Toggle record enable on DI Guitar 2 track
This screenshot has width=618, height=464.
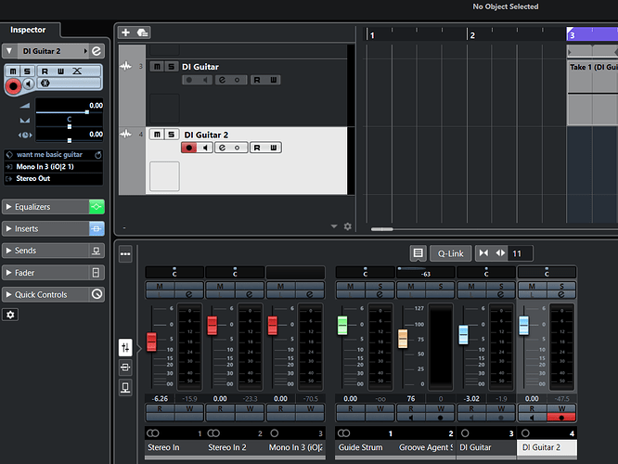coord(189,148)
